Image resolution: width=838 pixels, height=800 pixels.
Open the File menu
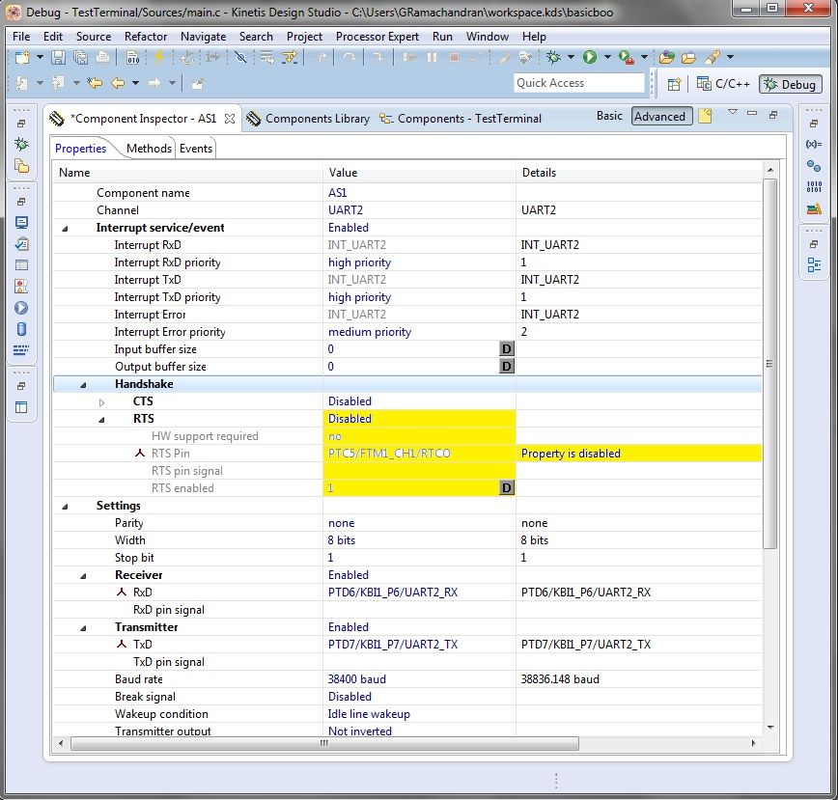coord(21,37)
